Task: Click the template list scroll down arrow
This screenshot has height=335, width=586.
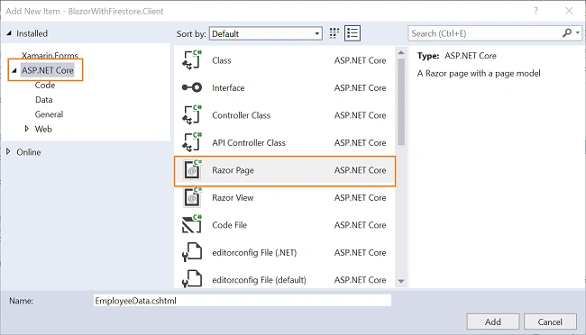Action: (x=401, y=281)
